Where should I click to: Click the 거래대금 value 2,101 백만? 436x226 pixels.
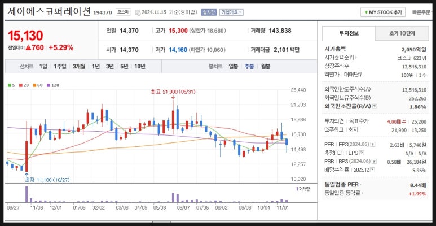(287, 50)
